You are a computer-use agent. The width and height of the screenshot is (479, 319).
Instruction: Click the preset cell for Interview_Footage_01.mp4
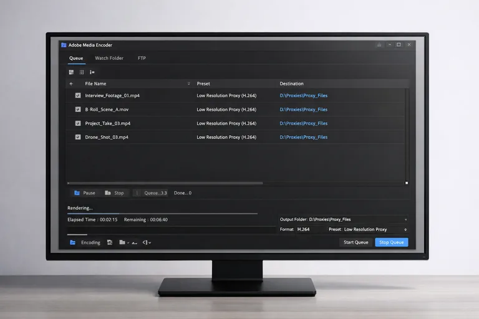[x=226, y=95]
